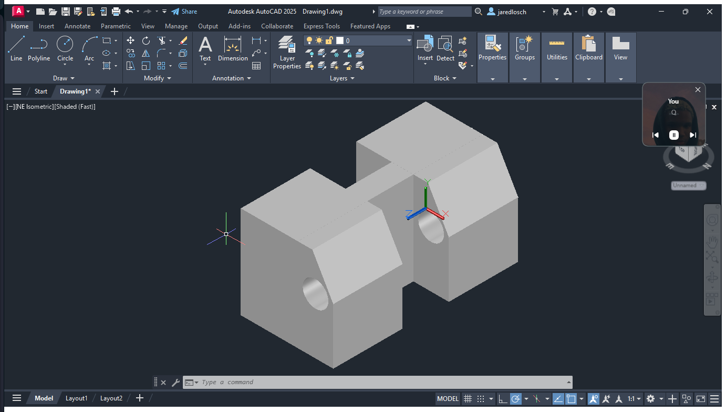This screenshot has width=726, height=412.
Task: Pause the media playback overlay
Action: (673, 135)
